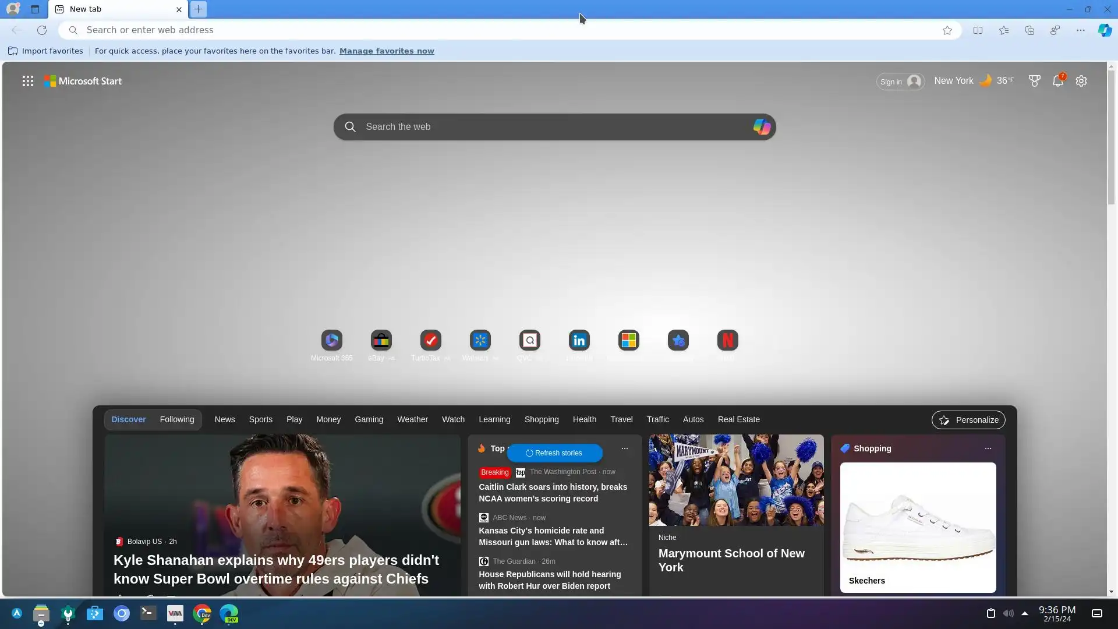The width and height of the screenshot is (1118, 629).
Task: Open page settings gear icon
Action: click(x=1081, y=81)
